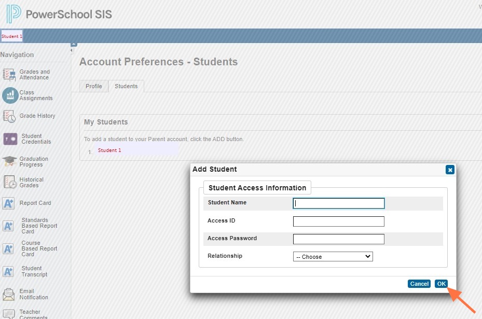The width and height of the screenshot is (482, 319).
Task: Open the Relationship dropdown
Action: coord(333,257)
